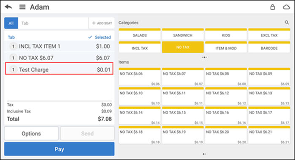
Task: Click the items page indicator dots
Action: [204, 154]
